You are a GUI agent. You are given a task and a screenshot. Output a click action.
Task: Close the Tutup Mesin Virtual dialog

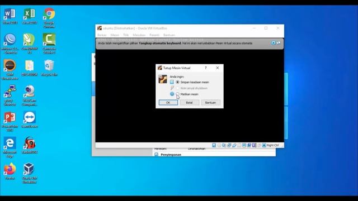[218, 68]
